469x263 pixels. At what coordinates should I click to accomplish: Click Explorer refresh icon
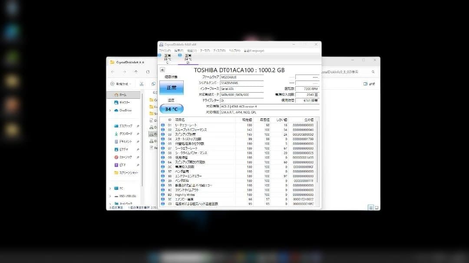coord(148,72)
